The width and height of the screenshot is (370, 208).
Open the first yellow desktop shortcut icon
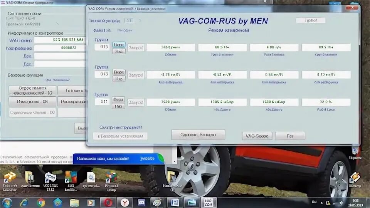coord(10,181)
